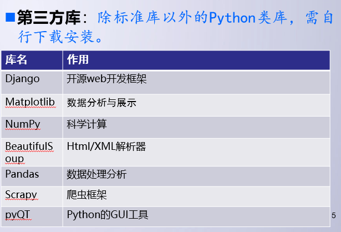The image size is (341, 232).
Task: Select the blue square bullet before the title
Action: [x=10, y=18]
